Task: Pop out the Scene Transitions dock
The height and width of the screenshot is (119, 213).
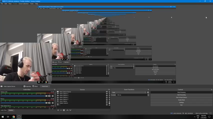Action: point(148,90)
